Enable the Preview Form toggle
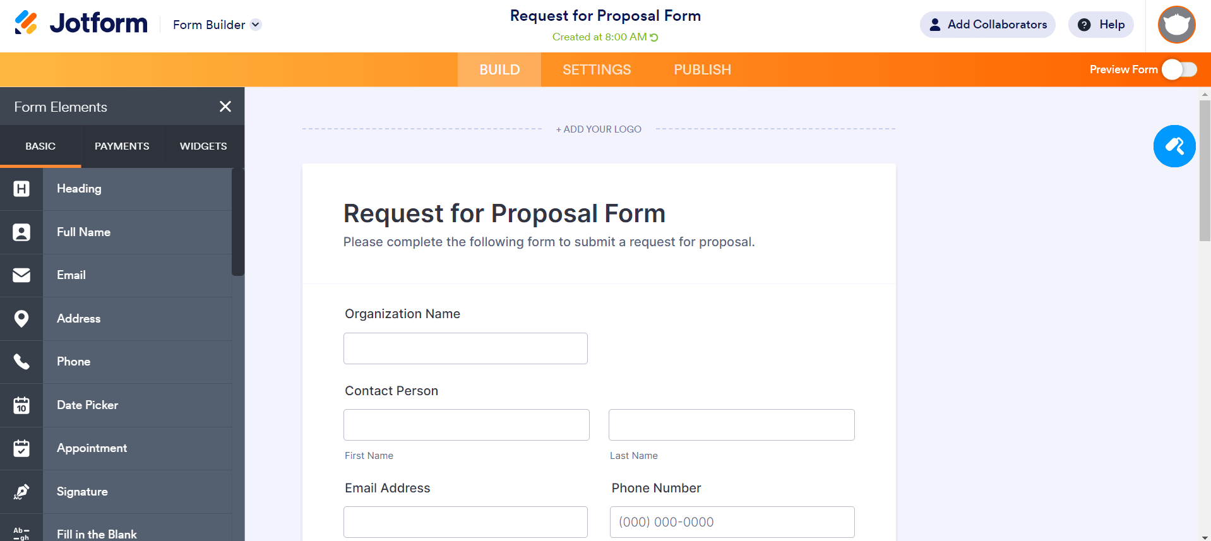Image resolution: width=1211 pixels, height=541 pixels. (1180, 69)
